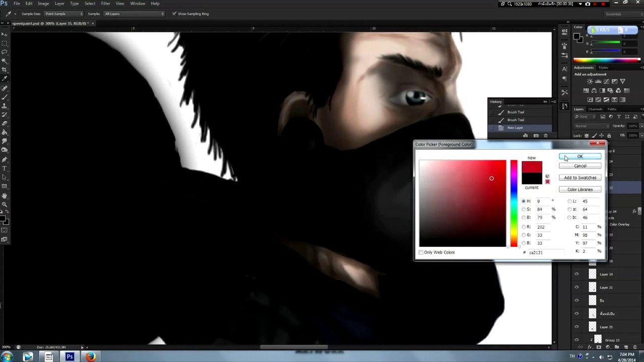Select the H hue radio button
The height and width of the screenshot is (362, 644).
523,201
